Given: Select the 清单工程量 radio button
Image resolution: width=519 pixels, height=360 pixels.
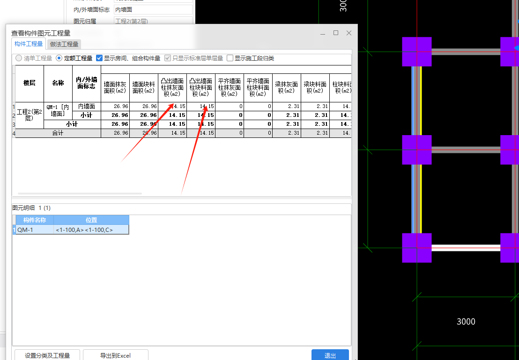Looking at the screenshot, I should [19, 58].
